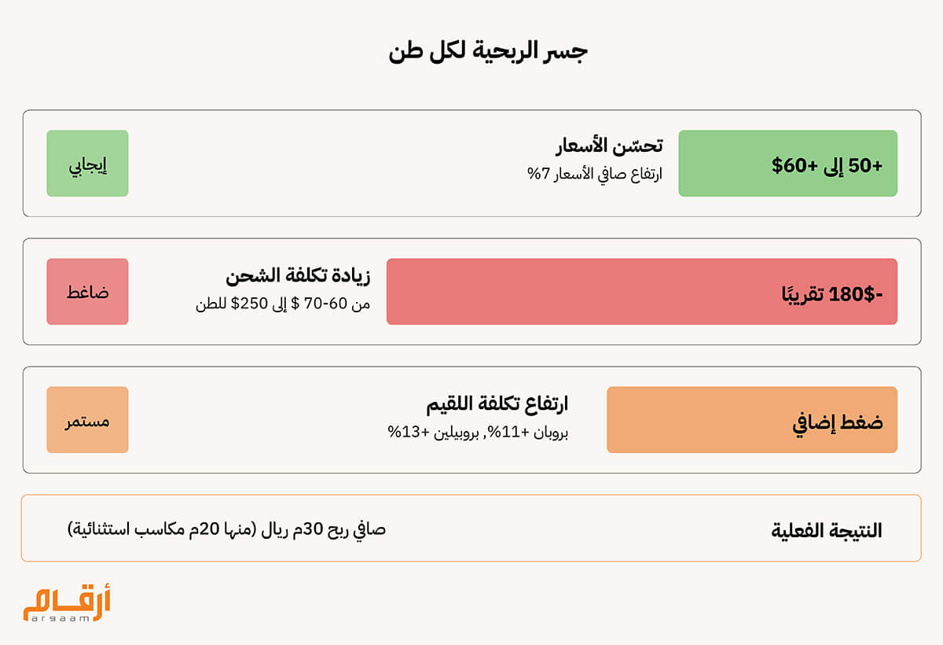The height and width of the screenshot is (645, 943).
Task: Click the text ارتفاع صافي الأسعار 7%
Action: coord(595,174)
